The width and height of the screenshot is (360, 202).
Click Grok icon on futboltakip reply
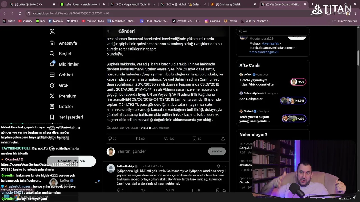tap(219, 166)
